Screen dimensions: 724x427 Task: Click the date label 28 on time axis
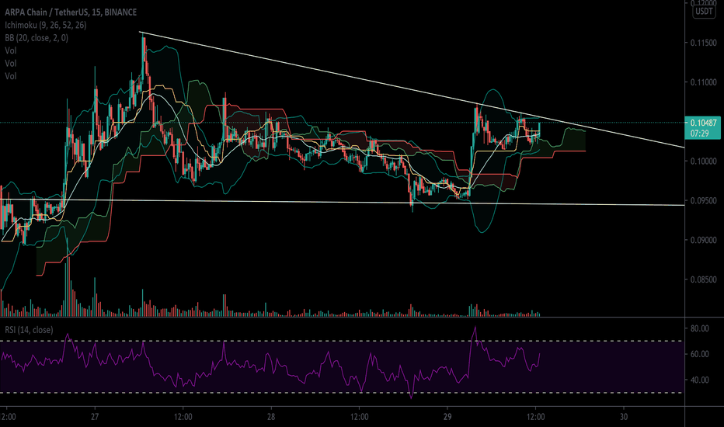(x=271, y=416)
